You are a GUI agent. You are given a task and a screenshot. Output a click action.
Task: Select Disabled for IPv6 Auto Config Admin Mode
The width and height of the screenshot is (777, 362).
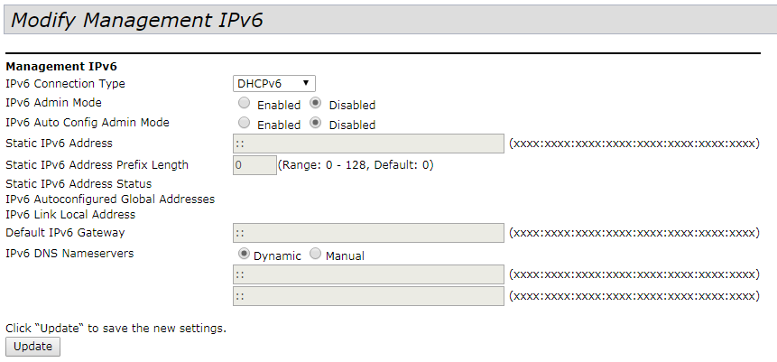pos(316,124)
